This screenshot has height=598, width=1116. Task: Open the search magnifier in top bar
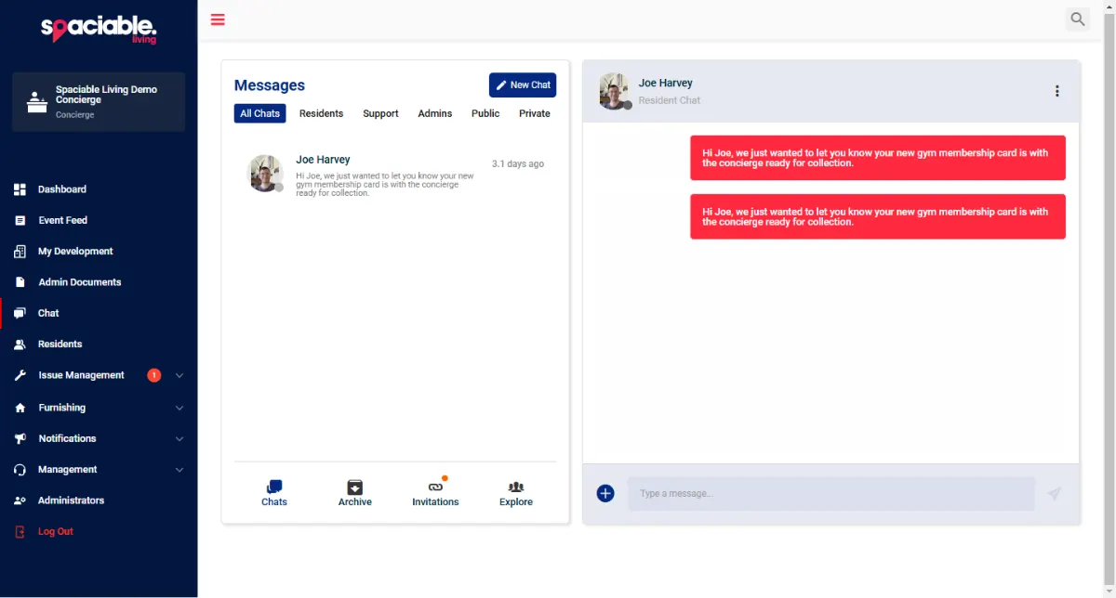click(1078, 19)
